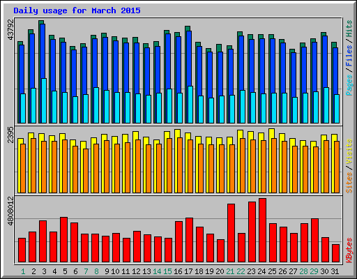
Task: Click day 17 on the date axis
Action: tap(188, 271)
